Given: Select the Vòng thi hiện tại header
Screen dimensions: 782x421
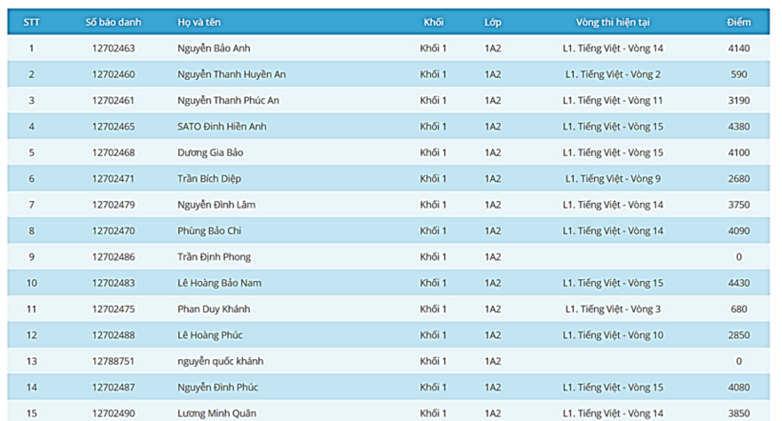Looking at the screenshot, I should (612, 22).
